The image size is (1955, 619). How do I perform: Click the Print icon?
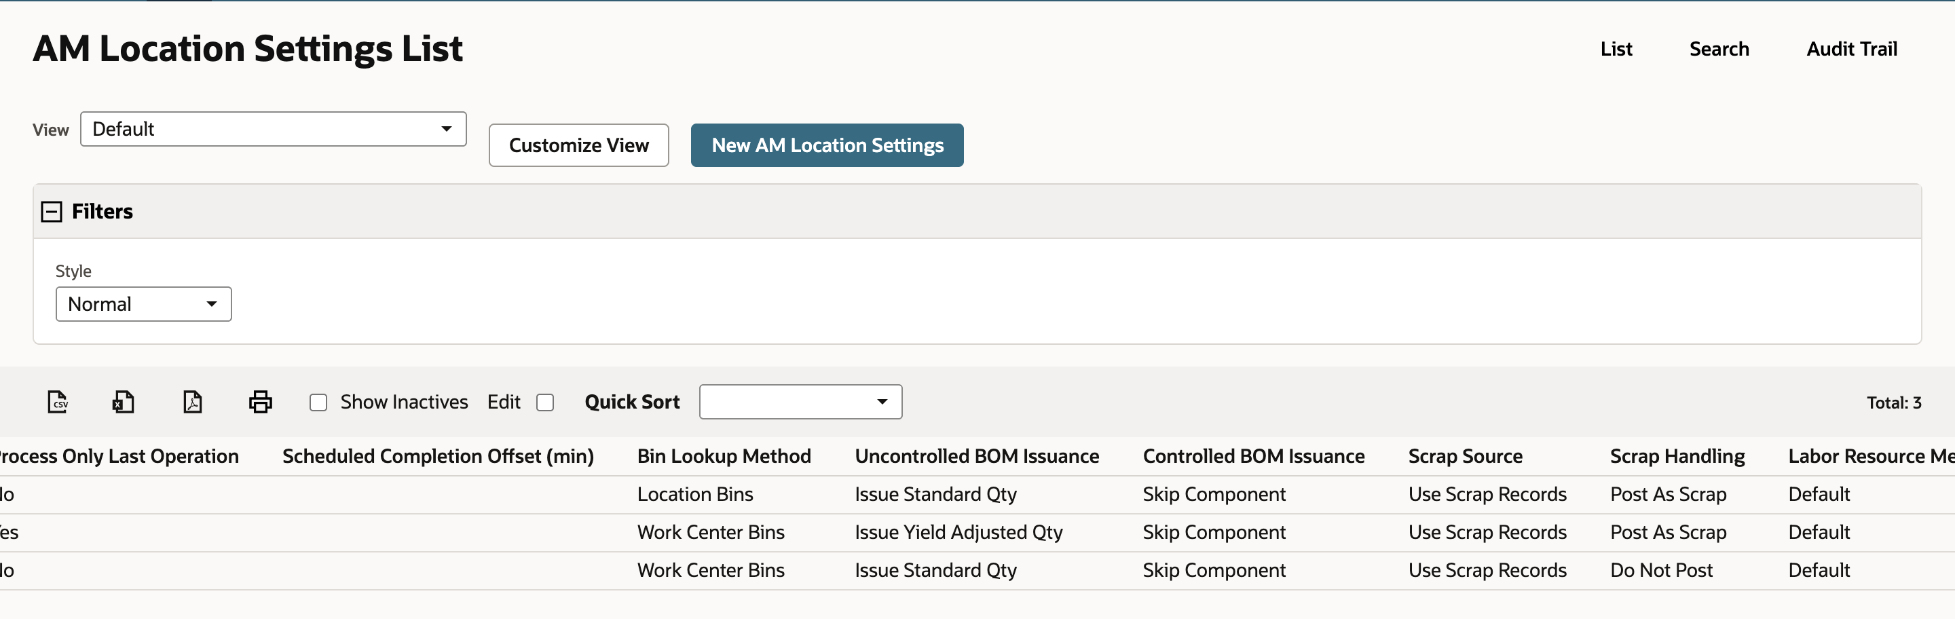pos(260,401)
